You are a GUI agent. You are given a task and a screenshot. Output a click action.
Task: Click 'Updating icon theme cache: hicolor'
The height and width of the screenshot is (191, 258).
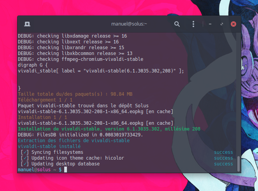72,158
